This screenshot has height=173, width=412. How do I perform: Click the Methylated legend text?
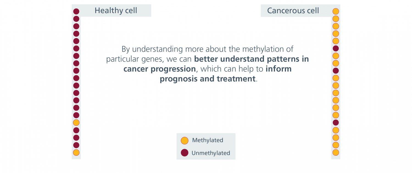click(208, 140)
